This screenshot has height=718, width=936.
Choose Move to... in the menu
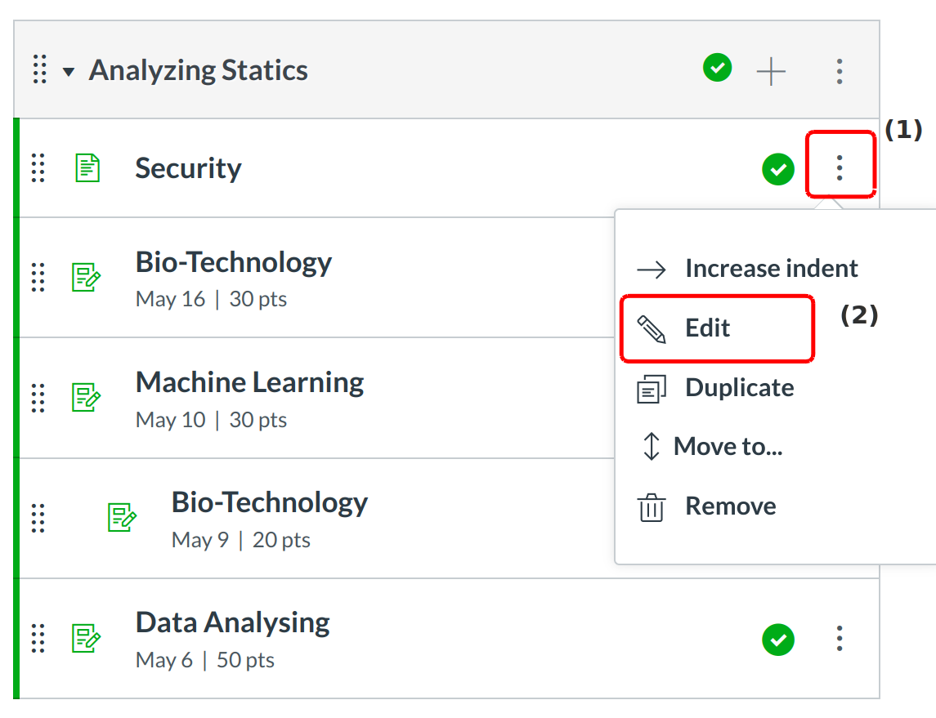(x=727, y=446)
